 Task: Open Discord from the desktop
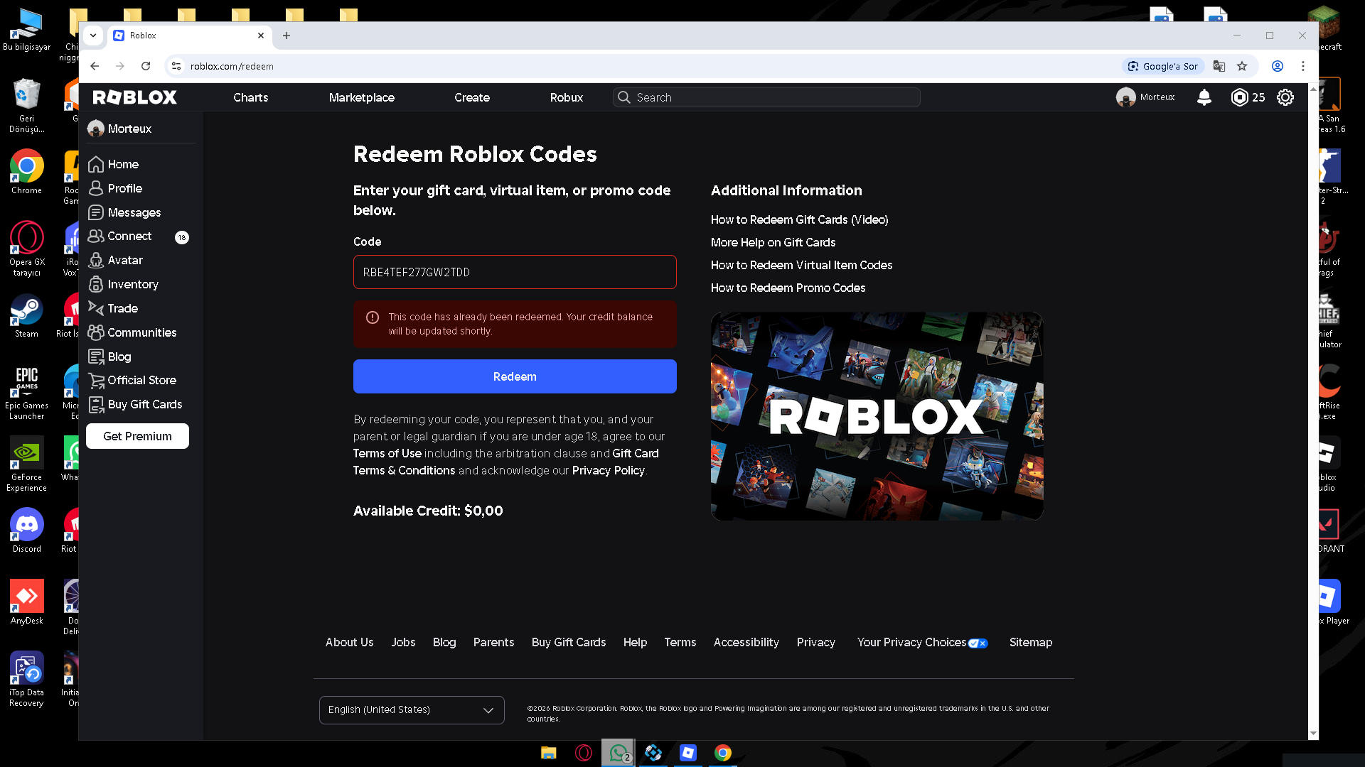pyautogui.click(x=27, y=531)
